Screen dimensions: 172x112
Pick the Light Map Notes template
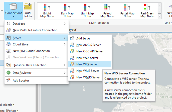pos(87,11)
